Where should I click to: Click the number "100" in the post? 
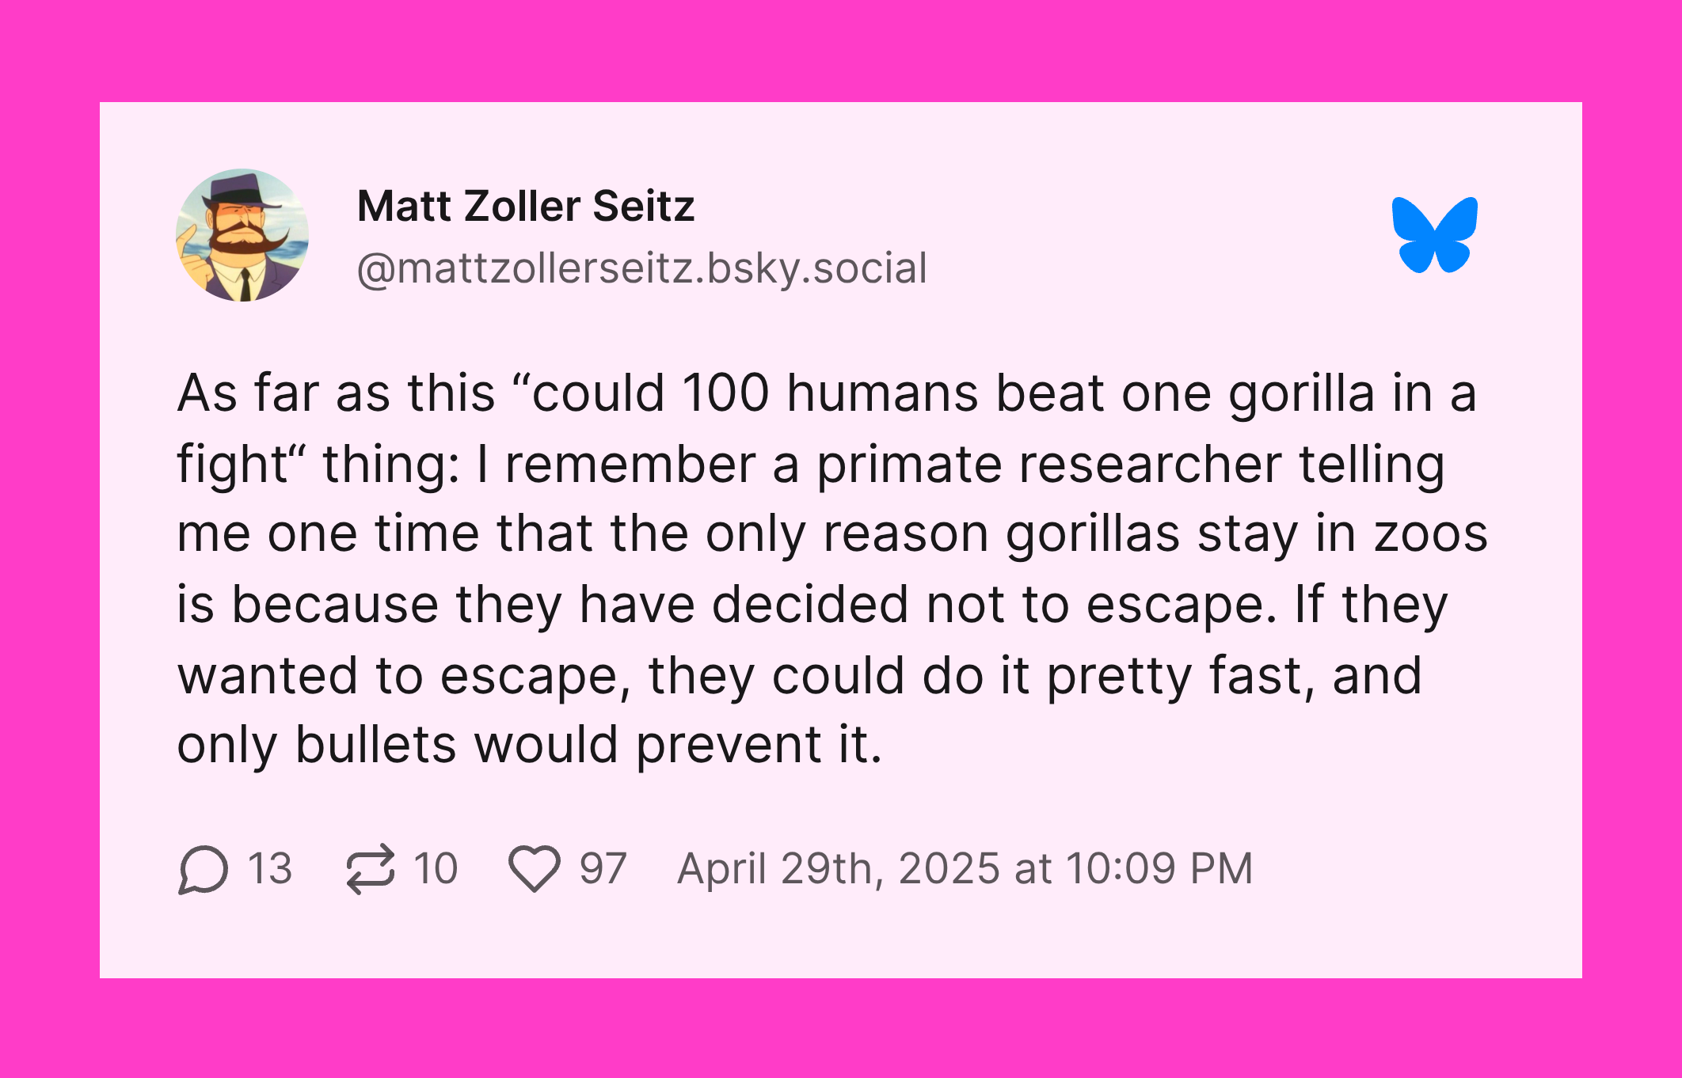pyautogui.click(x=725, y=393)
